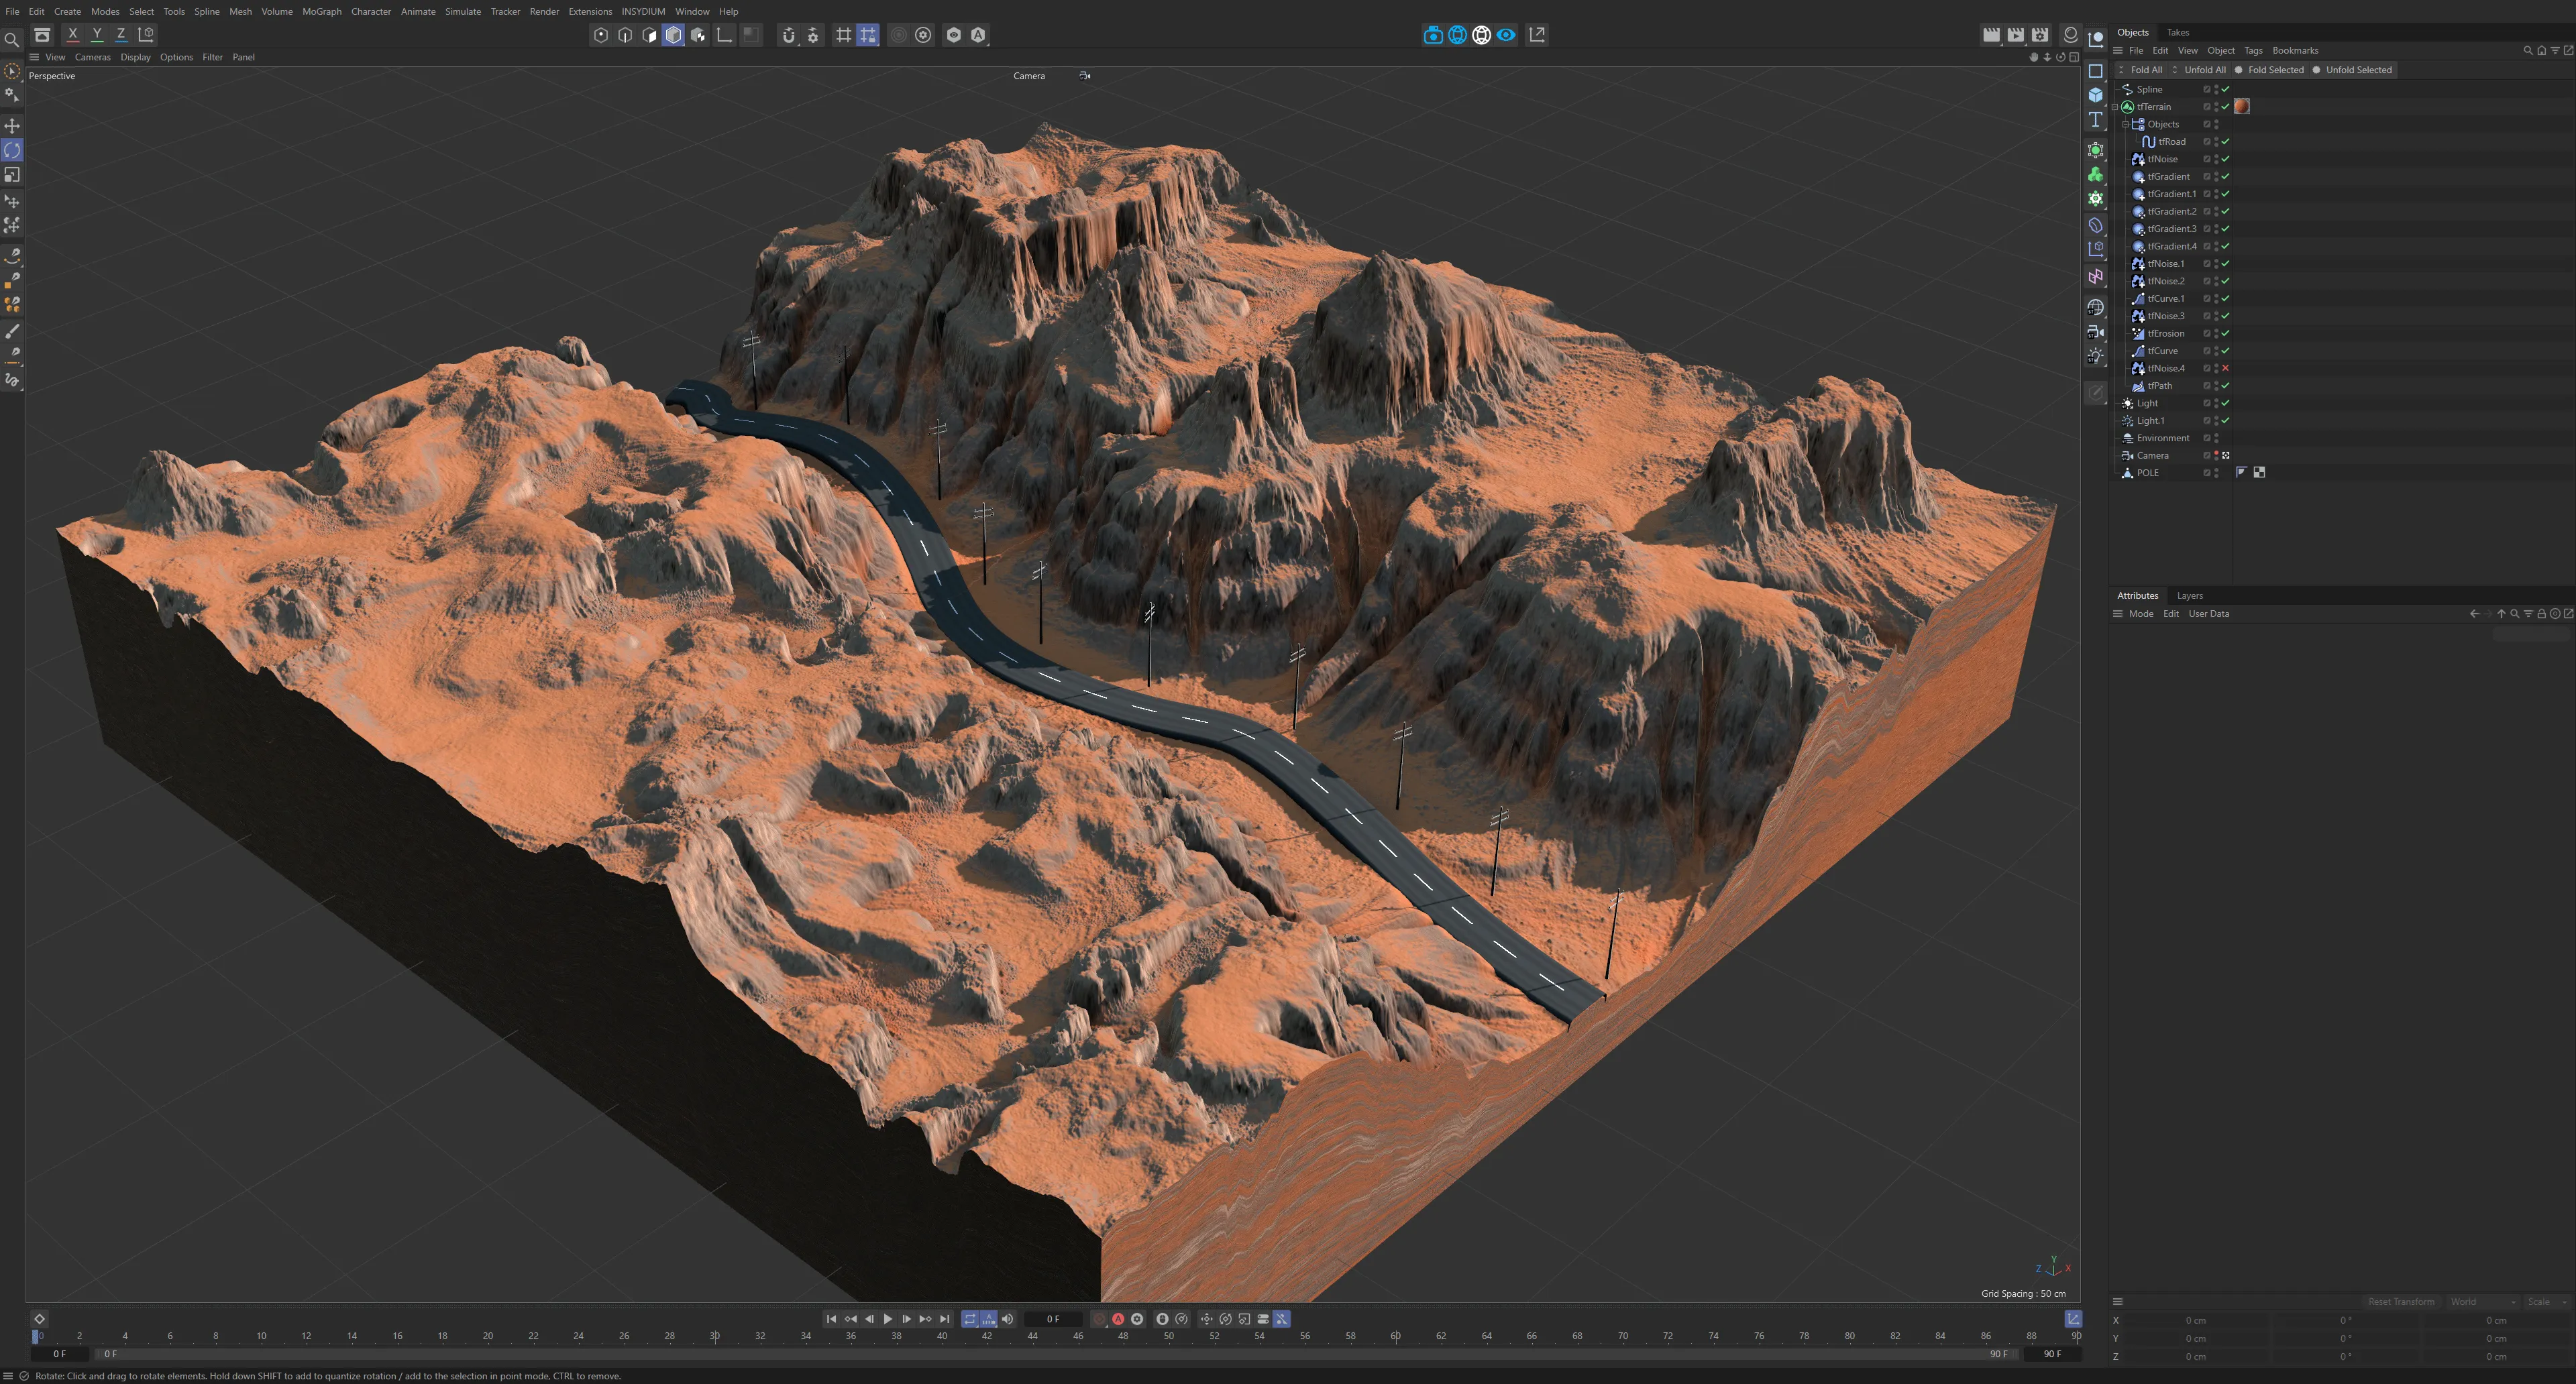Image resolution: width=2576 pixels, height=1384 pixels.
Task: Select the Scale tool in left toolbar
Action: pyautogui.click(x=12, y=175)
